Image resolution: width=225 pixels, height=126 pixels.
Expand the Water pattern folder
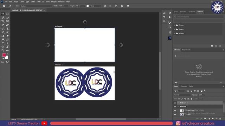coord(174,34)
